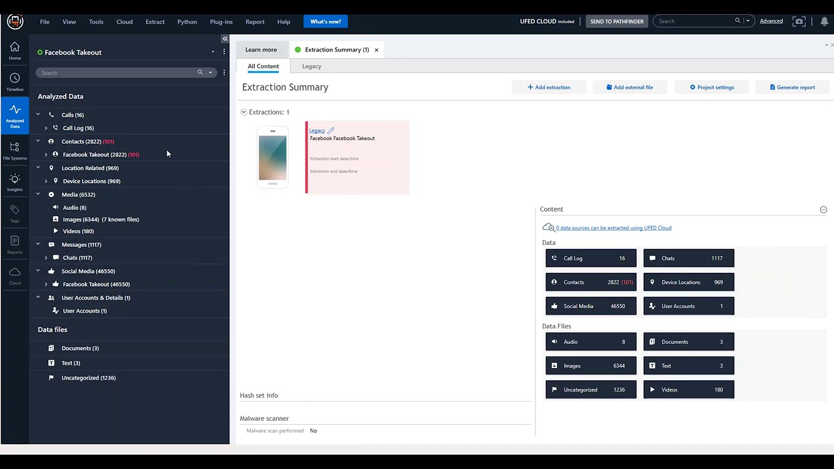Open the top search dropdown arrow
The height and width of the screenshot is (469, 834).
748,21
